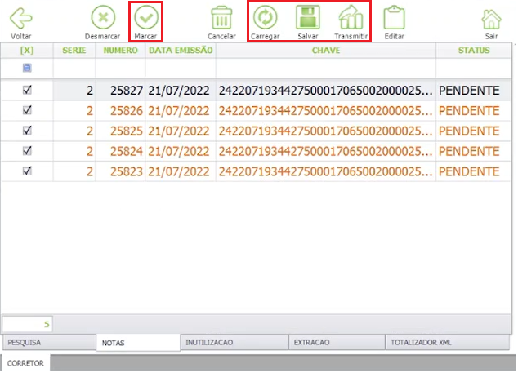Uncheck the checkbox for nota 25825
This screenshot has height=373, width=518.
(x=27, y=131)
